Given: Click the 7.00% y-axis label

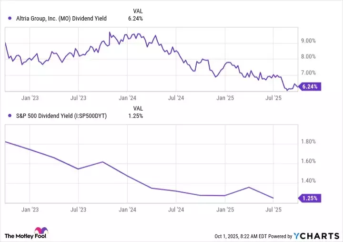Looking at the screenshot, I should point(309,73).
